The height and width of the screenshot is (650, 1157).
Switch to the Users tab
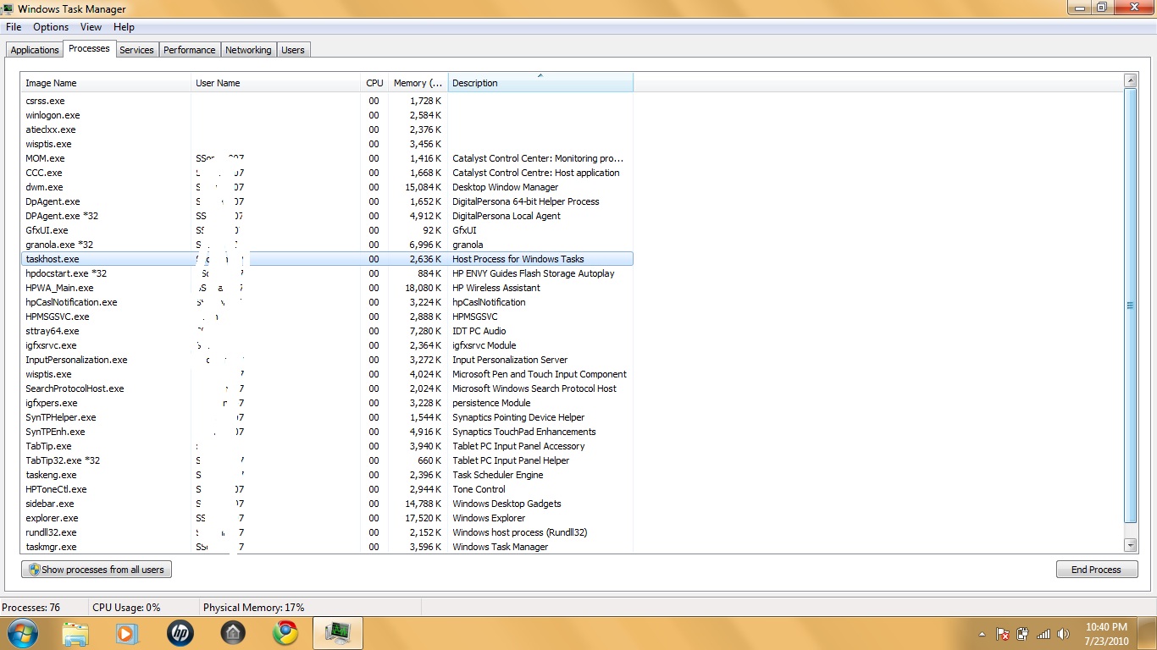293,50
